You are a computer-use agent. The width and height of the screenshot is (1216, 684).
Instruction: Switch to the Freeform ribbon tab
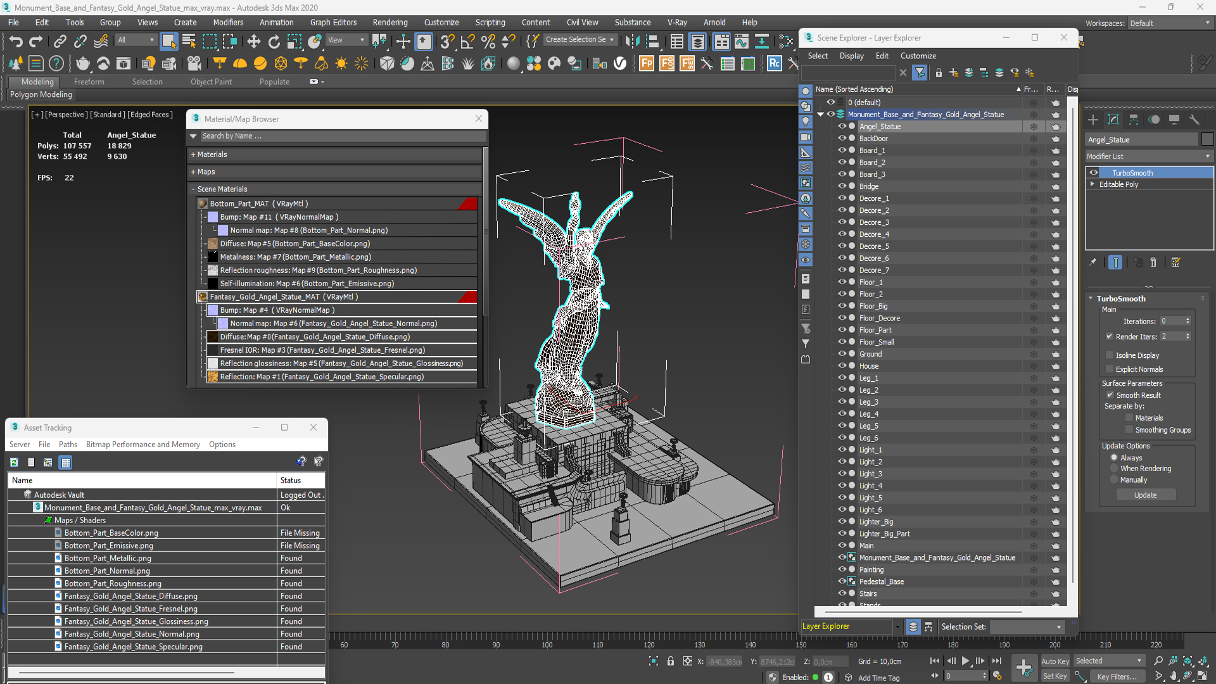[89, 82]
